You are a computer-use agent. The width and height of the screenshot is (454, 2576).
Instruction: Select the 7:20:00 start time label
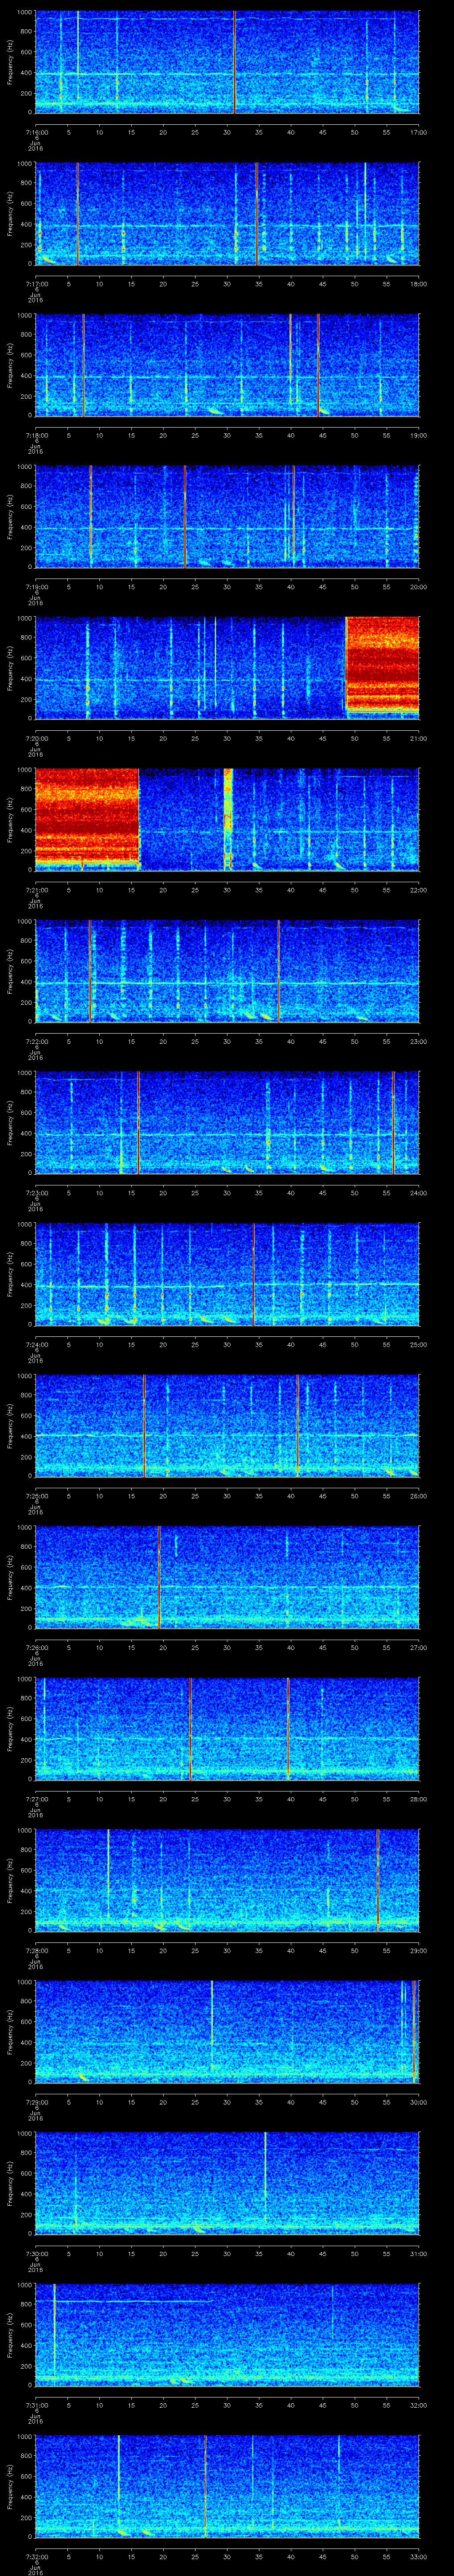36,737
